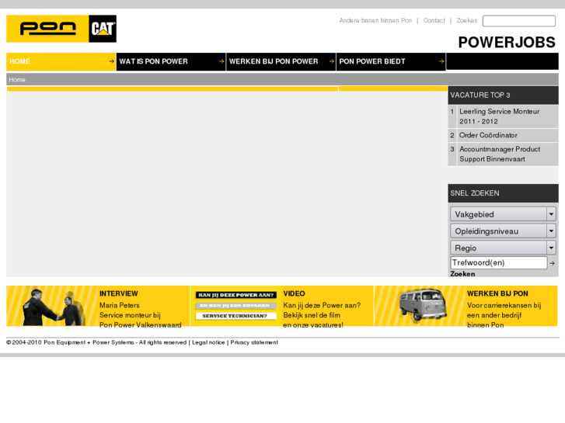
Task: Open the Legal notice link
Action: (208, 342)
